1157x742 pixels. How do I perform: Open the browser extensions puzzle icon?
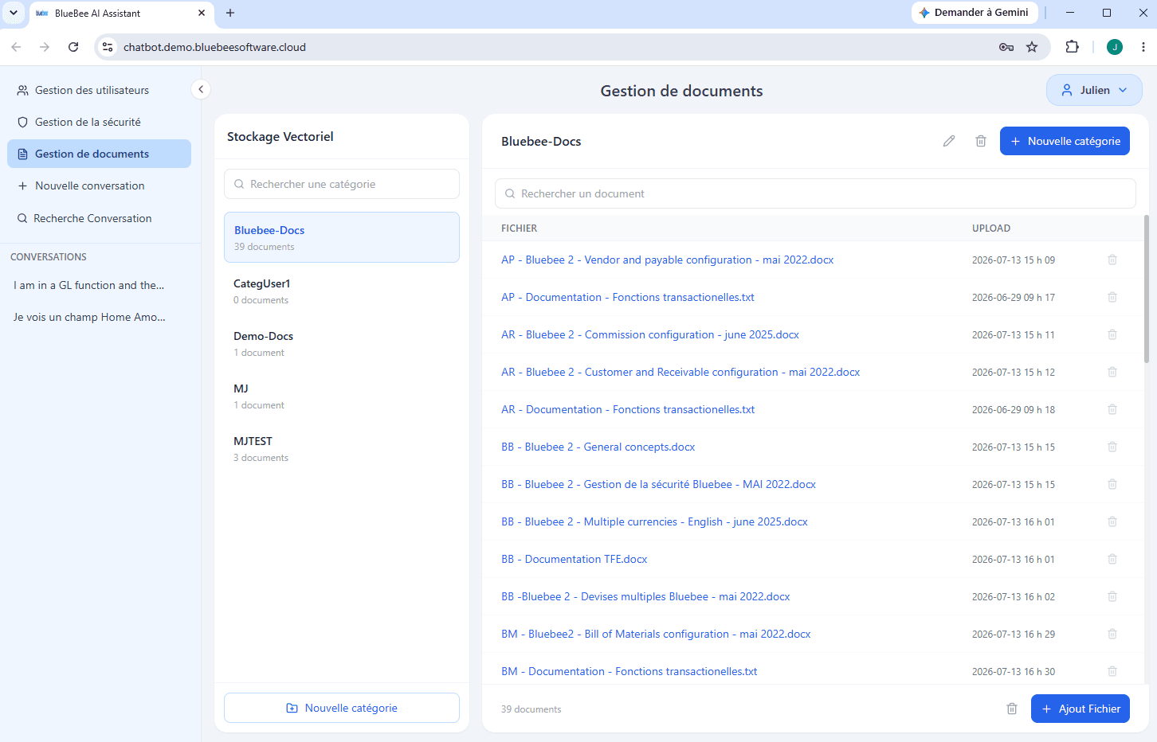tap(1072, 47)
